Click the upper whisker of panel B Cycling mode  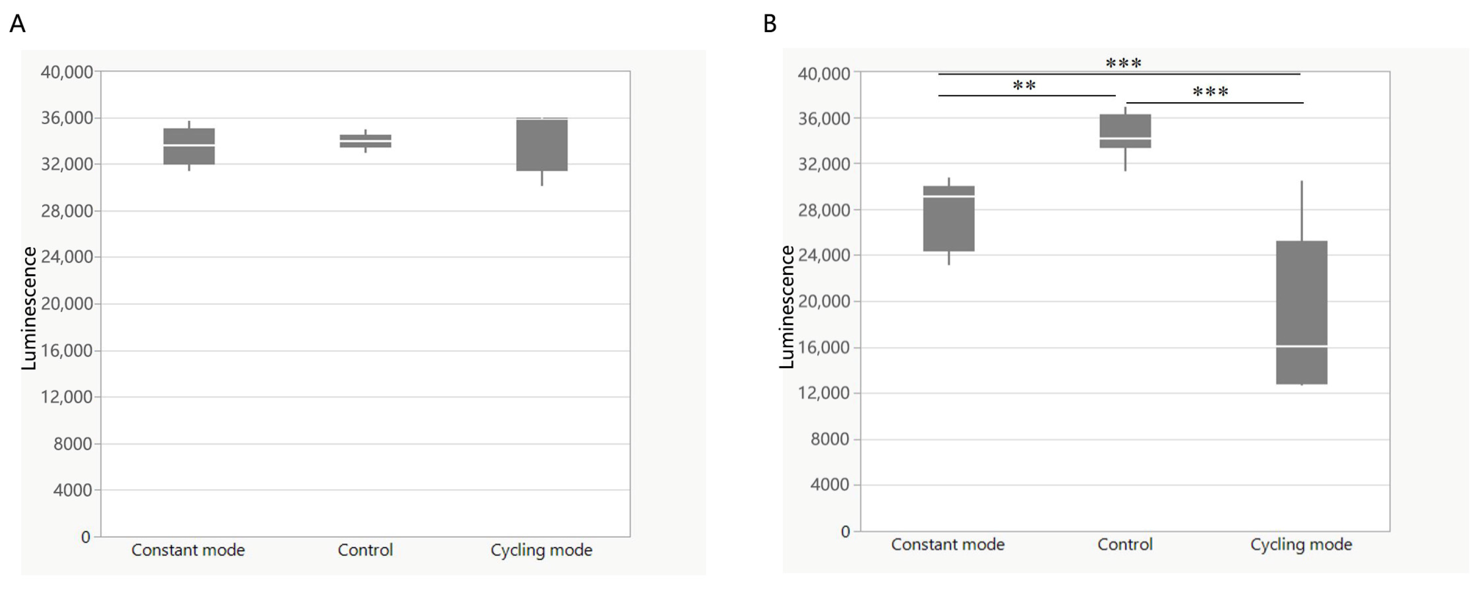click(1302, 210)
